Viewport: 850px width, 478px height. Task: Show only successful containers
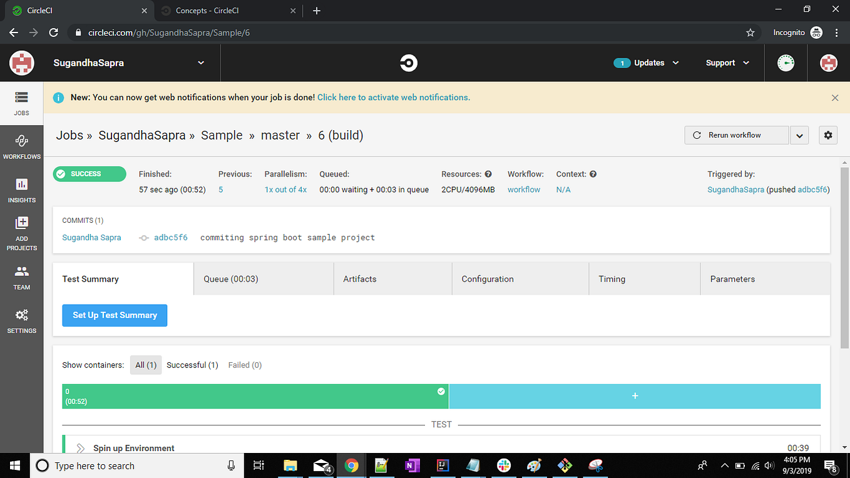[192, 365]
